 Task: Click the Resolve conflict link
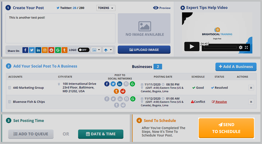[219, 102]
